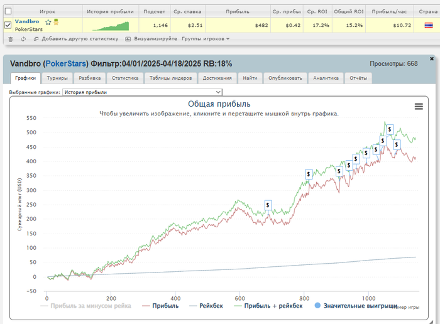Click the dollar marker near game 700
The image size is (440, 324).
(x=268, y=205)
